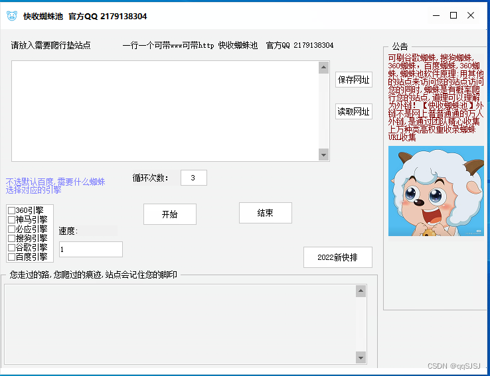The height and width of the screenshot is (376, 490).
Task: Click the pig app icon in title bar
Action: point(12,16)
